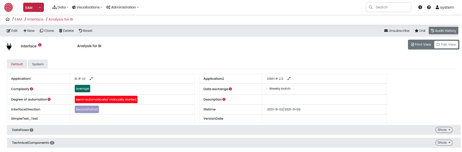The width and height of the screenshot is (462, 152).
Task: Switch to Tab View
Action: (446, 45)
